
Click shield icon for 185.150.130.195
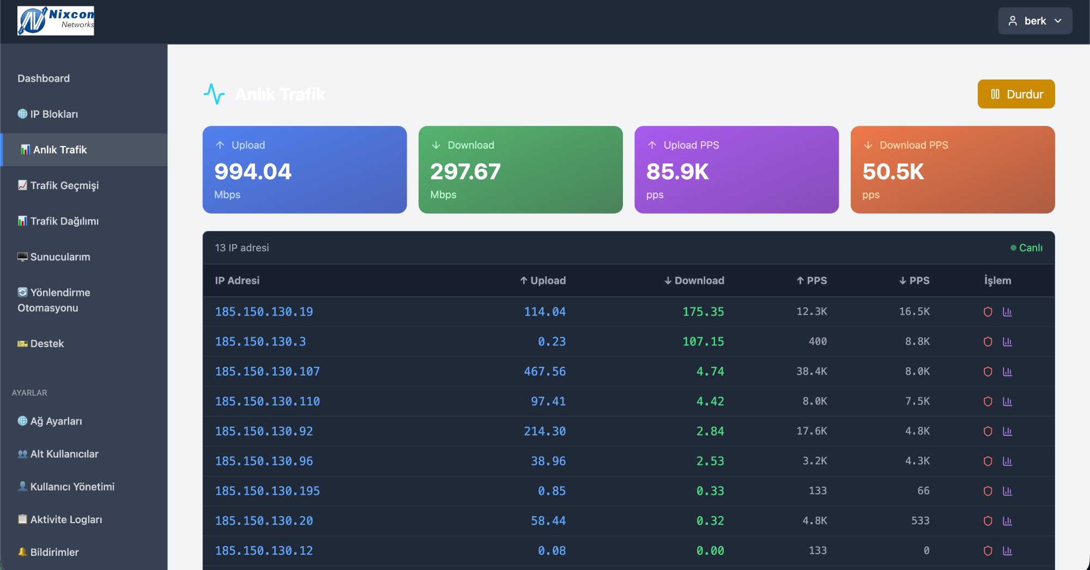point(988,491)
